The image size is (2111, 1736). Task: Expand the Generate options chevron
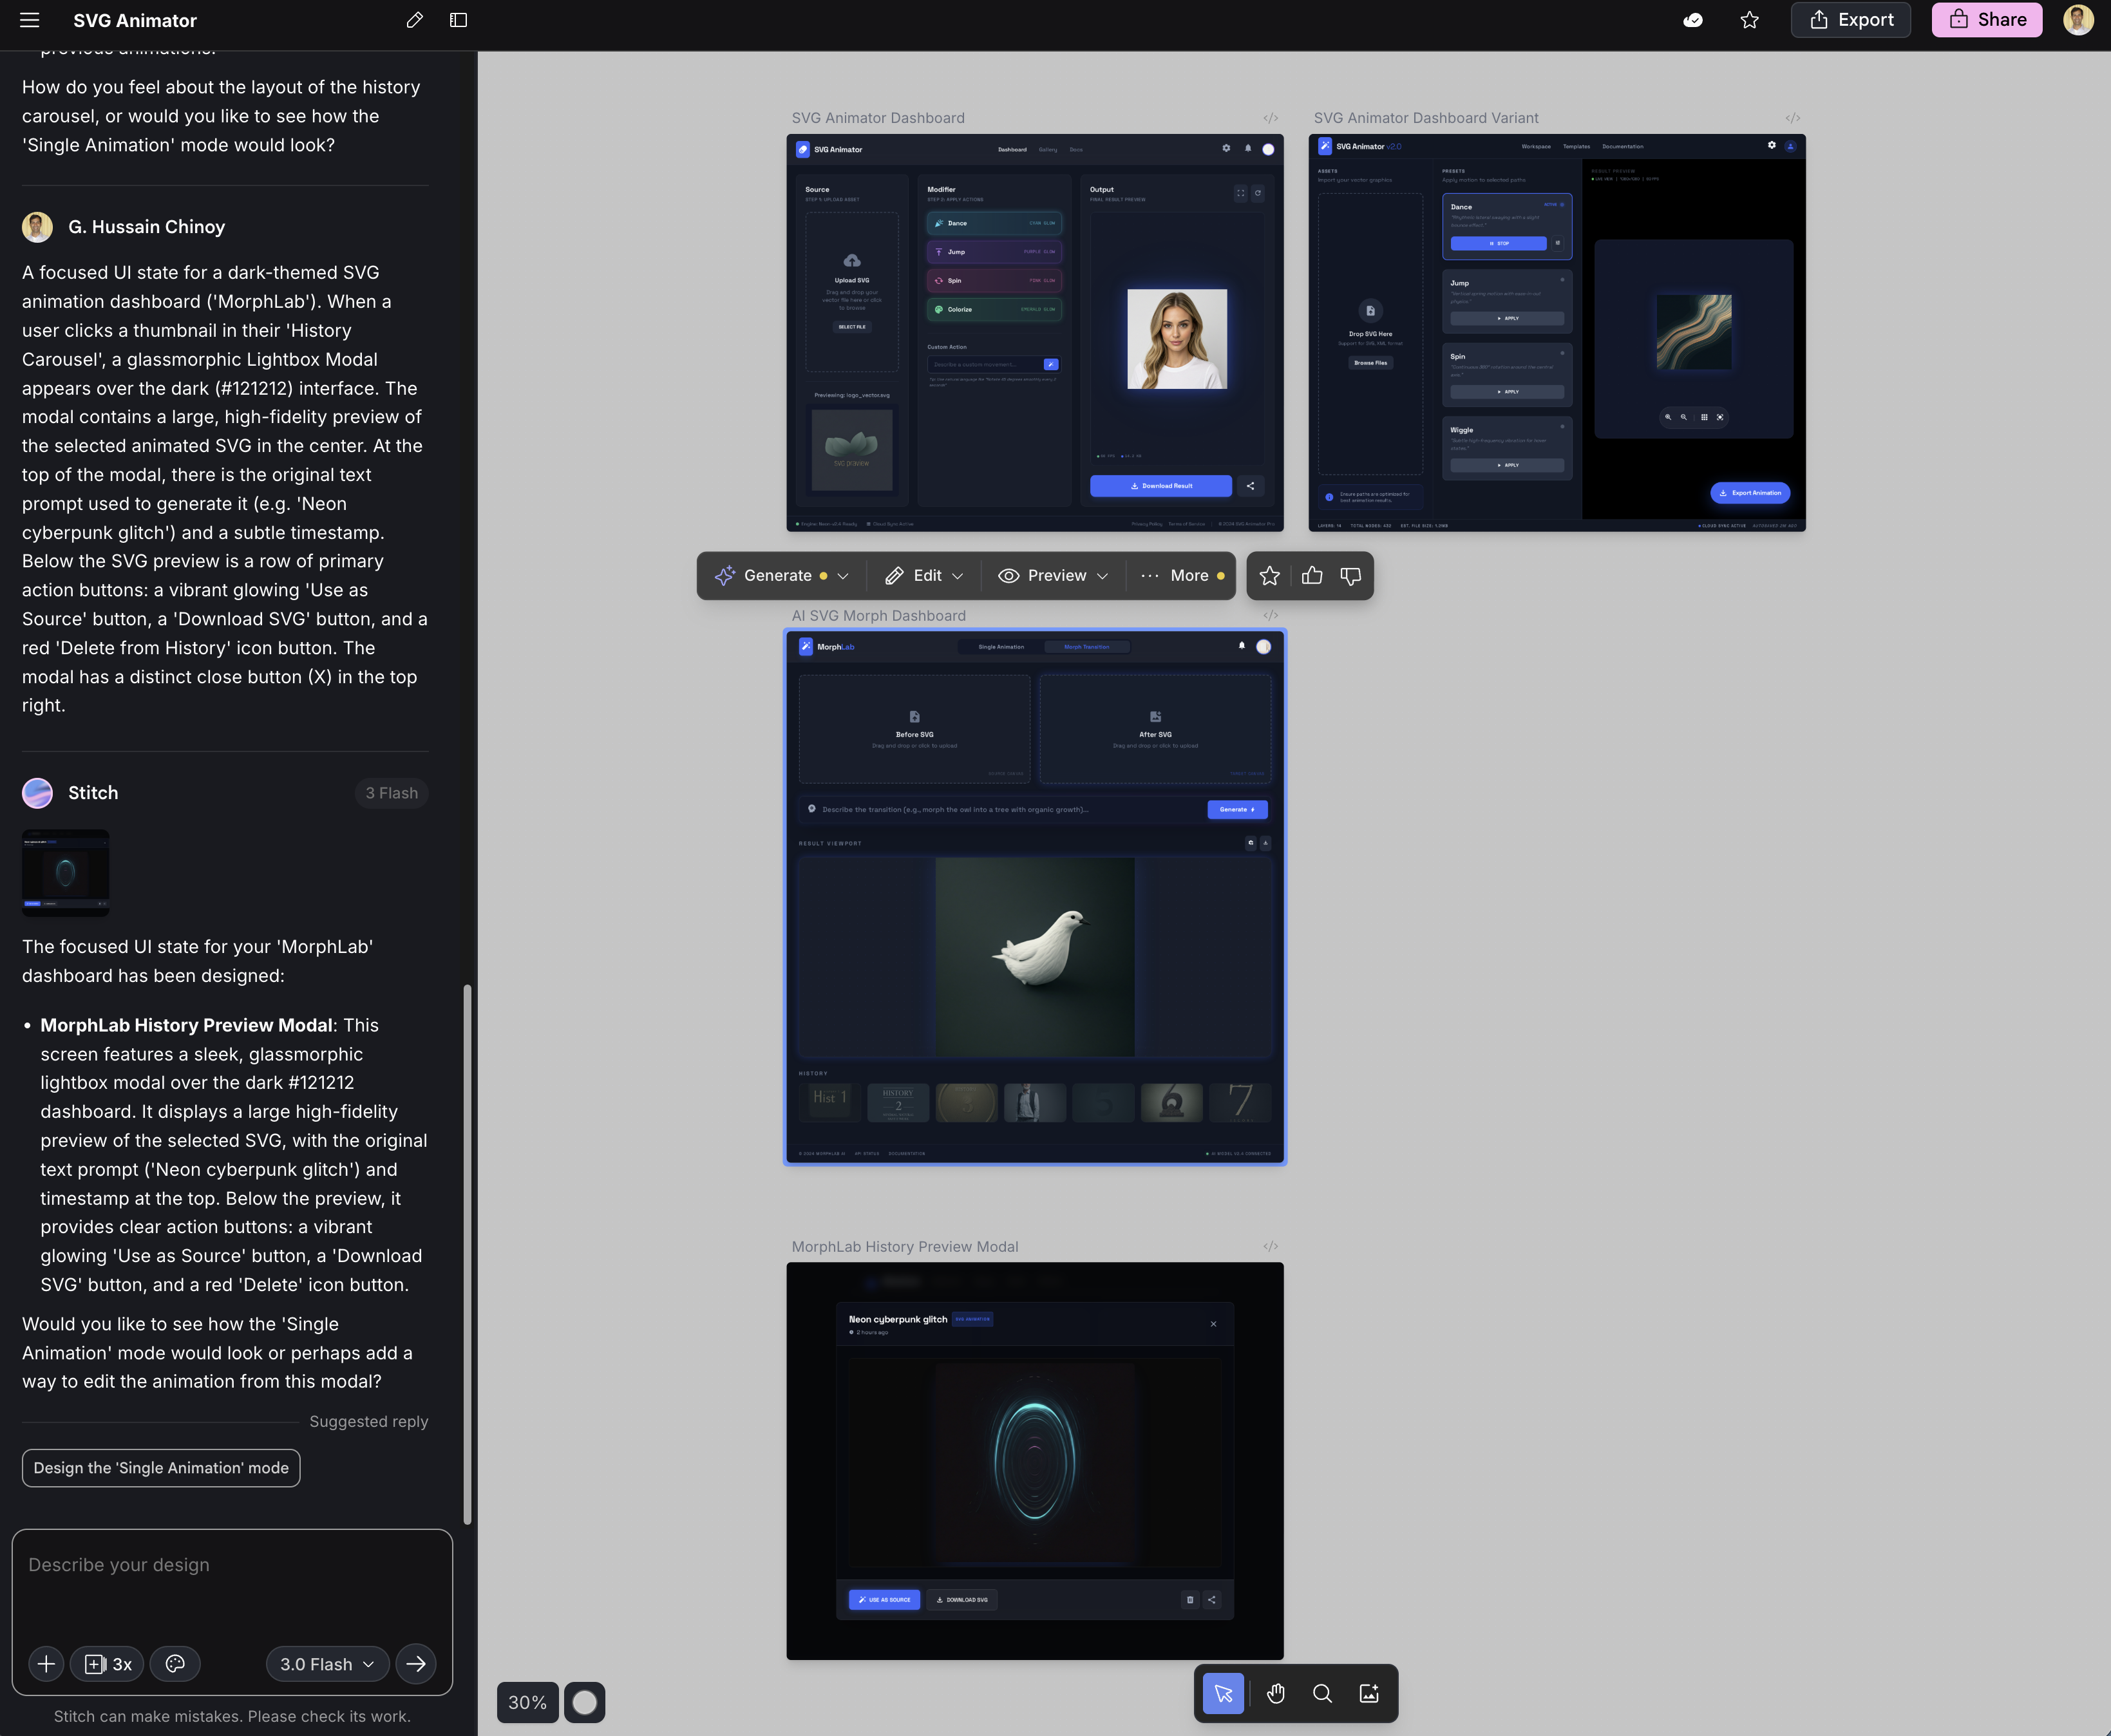point(843,575)
